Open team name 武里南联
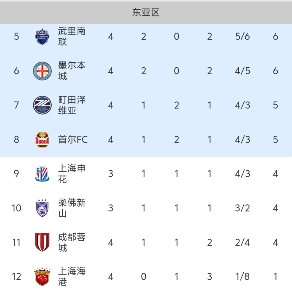The width and height of the screenshot is (292, 294). (x=72, y=37)
